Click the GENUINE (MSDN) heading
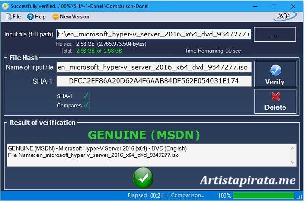This screenshot has width=307, height=203. tap(144, 135)
